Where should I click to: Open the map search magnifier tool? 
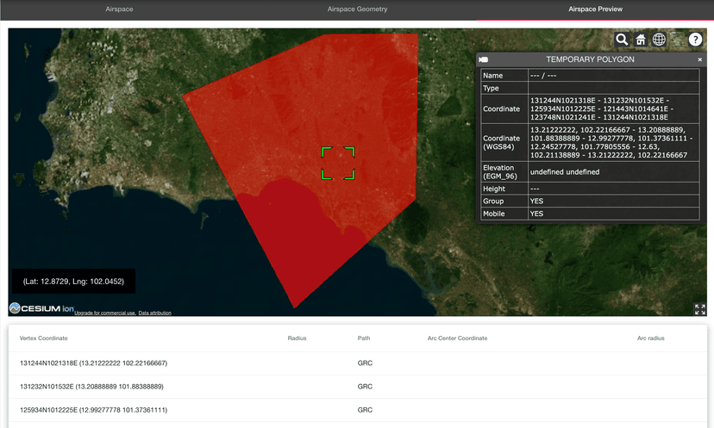pyautogui.click(x=622, y=40)
